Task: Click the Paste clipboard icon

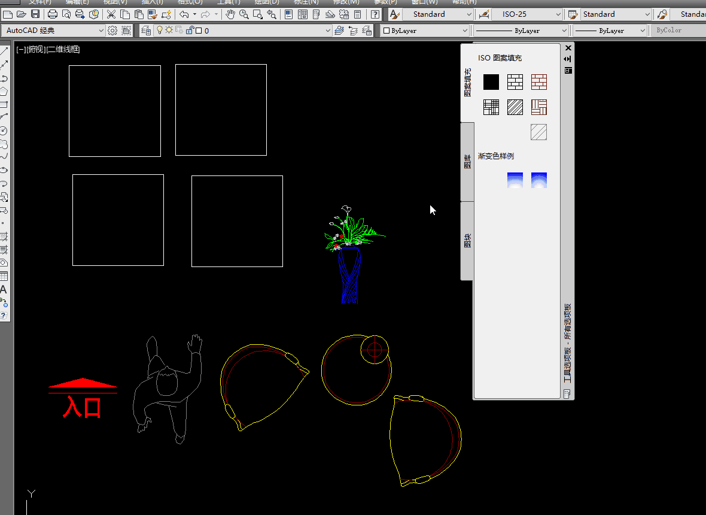Action: coord(139,14)
